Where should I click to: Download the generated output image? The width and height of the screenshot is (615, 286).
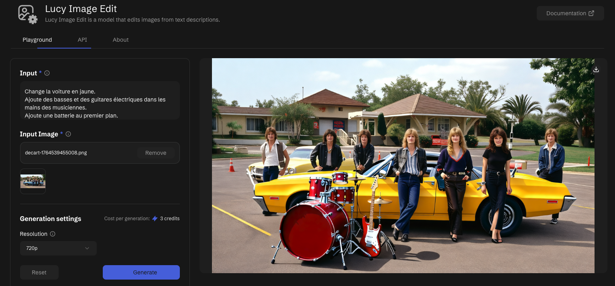(596, 69)
